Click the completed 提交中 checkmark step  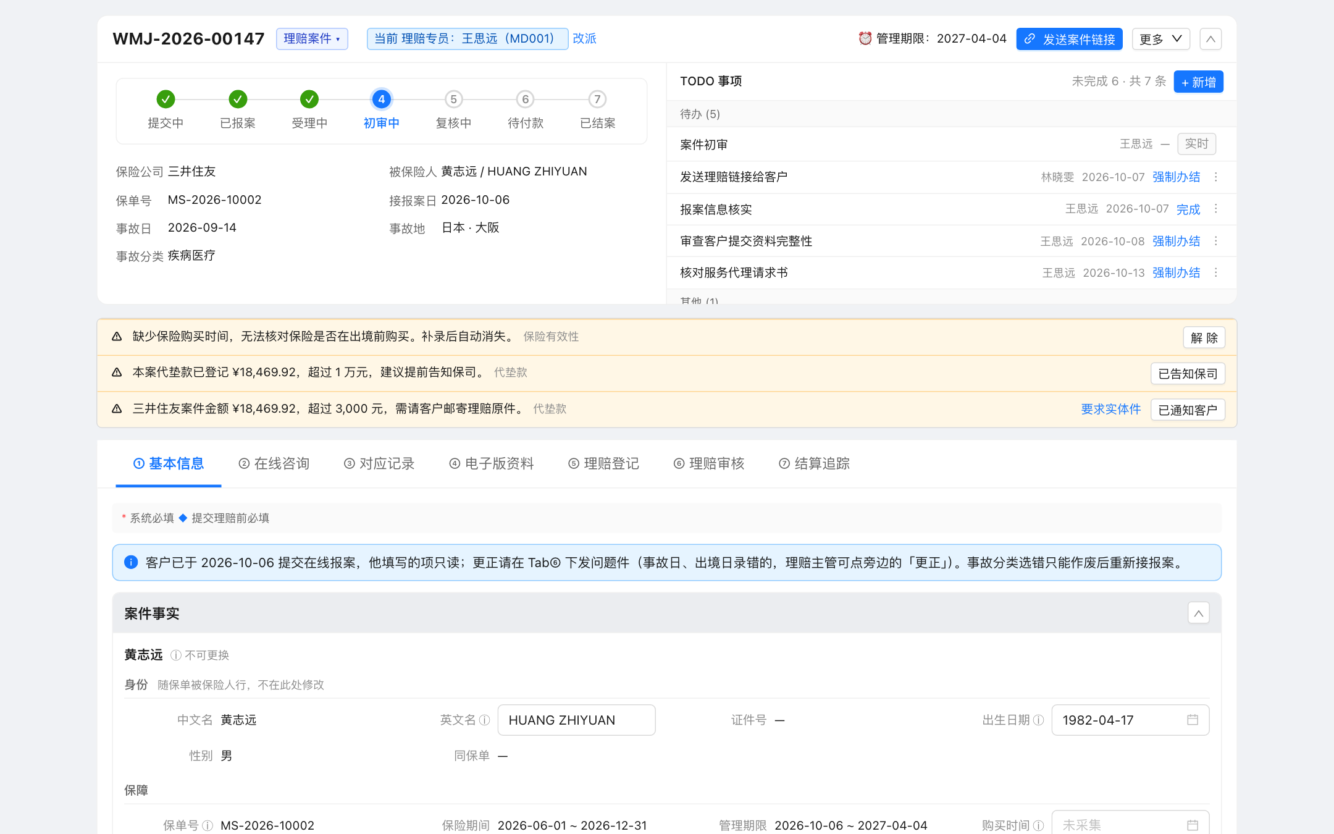coord(166,99)
